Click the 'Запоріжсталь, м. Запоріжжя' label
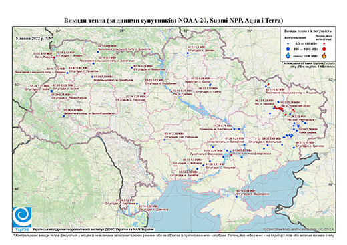Viewport: 347px width, 245px height. (226, 142)
